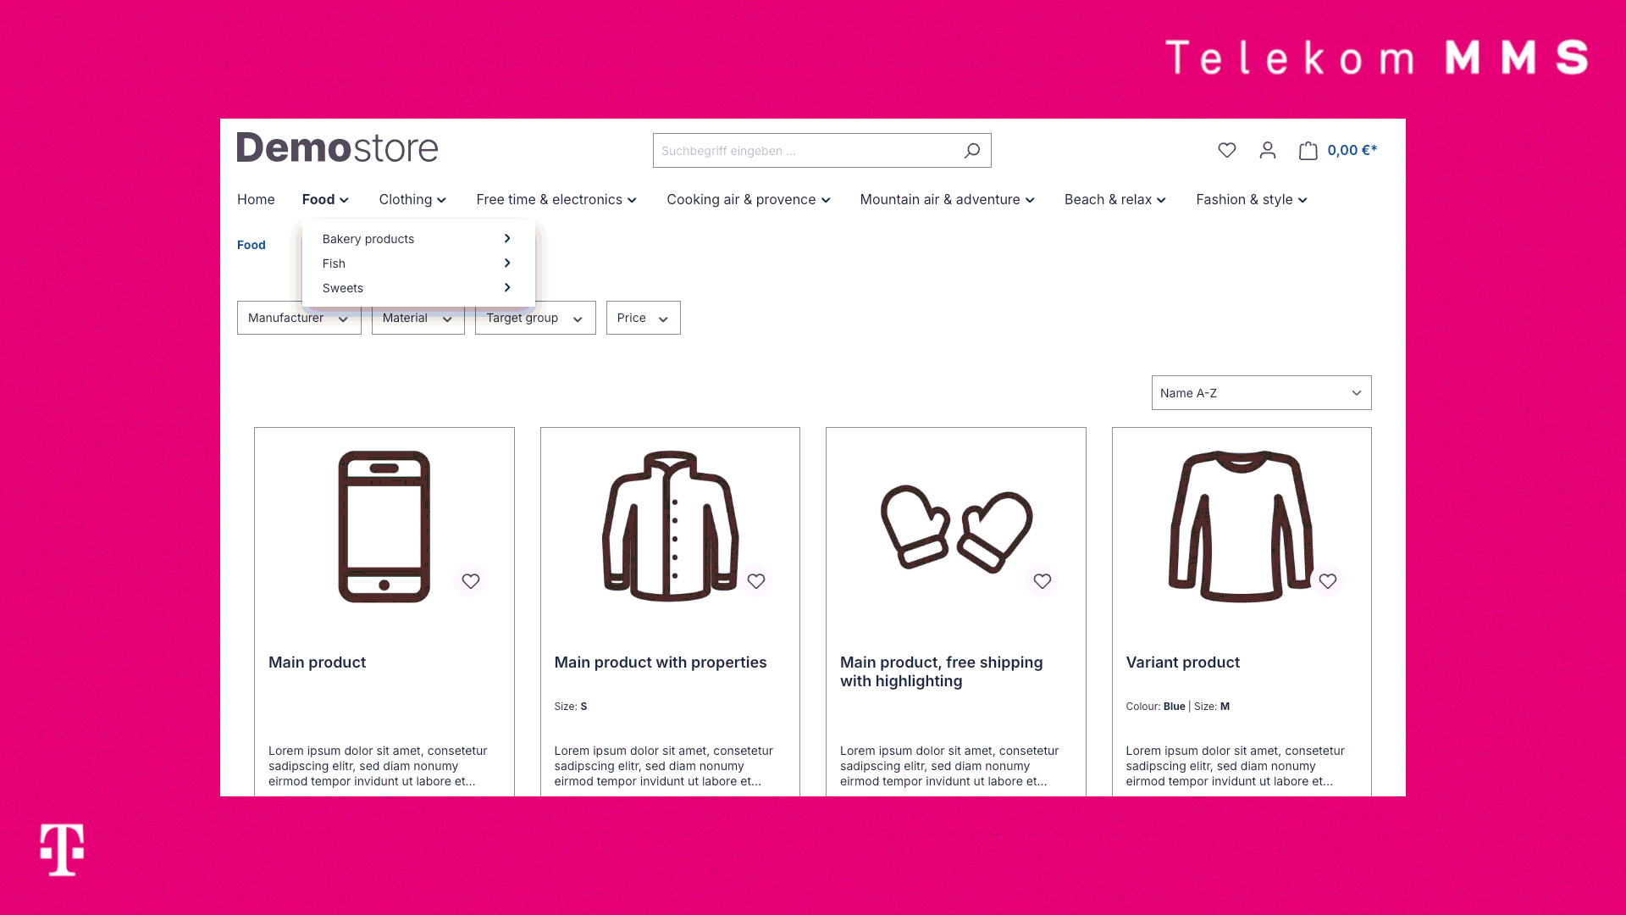Viewport: 1626px width, 915px height.
Task: Add Main product to wishlist
Action: (470, 581)
